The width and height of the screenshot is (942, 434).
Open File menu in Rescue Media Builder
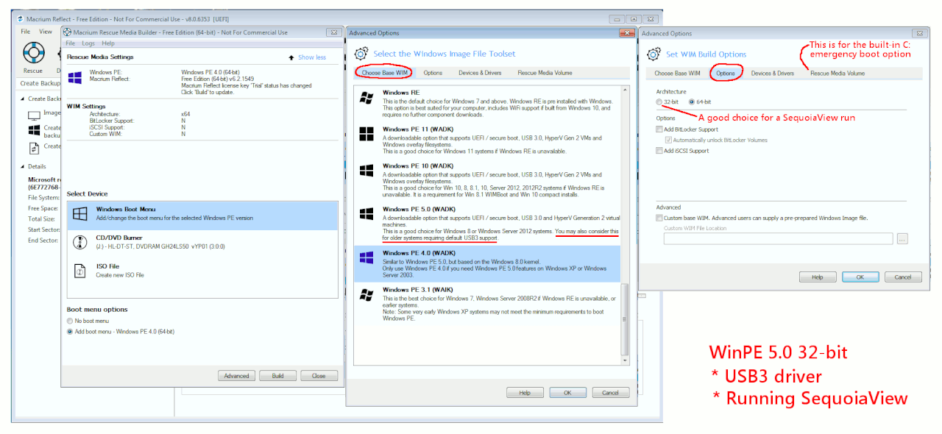coord(71,43)
